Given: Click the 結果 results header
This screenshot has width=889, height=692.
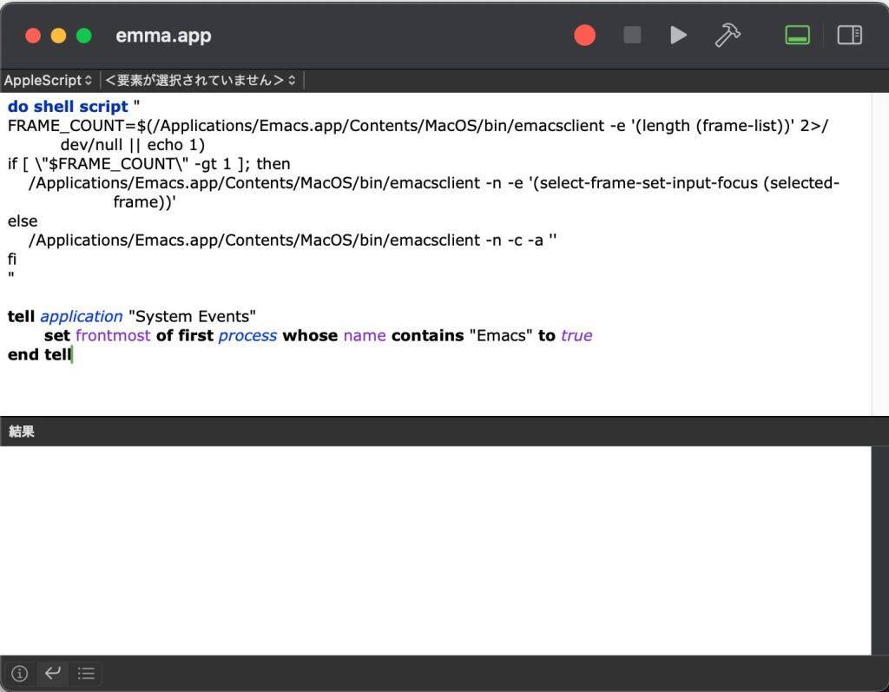Looking at the screenshot, I should 22,432.
